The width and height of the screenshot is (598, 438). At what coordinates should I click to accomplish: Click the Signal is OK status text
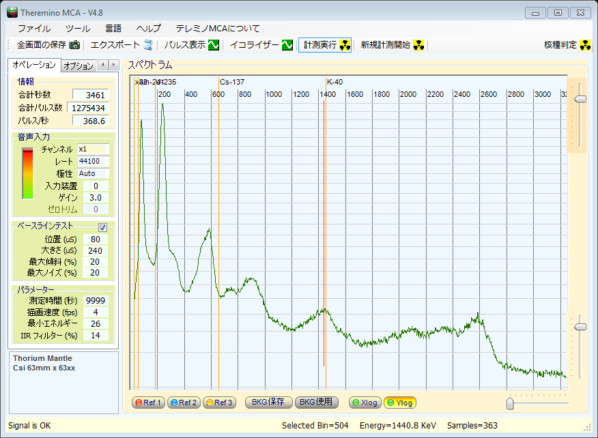29,426
